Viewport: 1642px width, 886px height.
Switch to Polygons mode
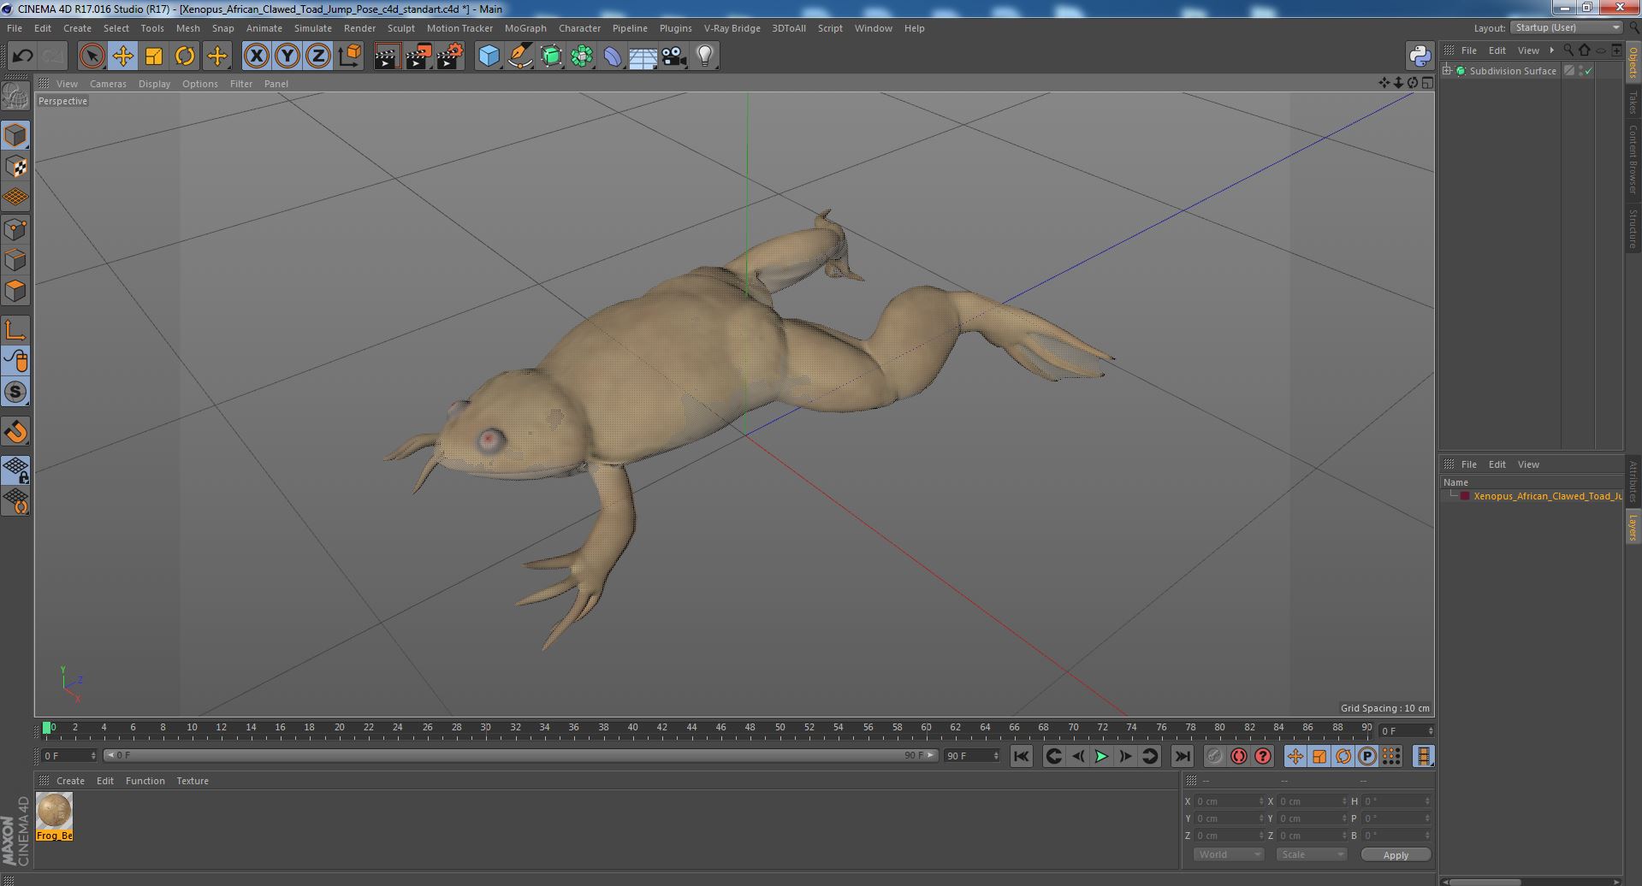click(x=15, y=291)
